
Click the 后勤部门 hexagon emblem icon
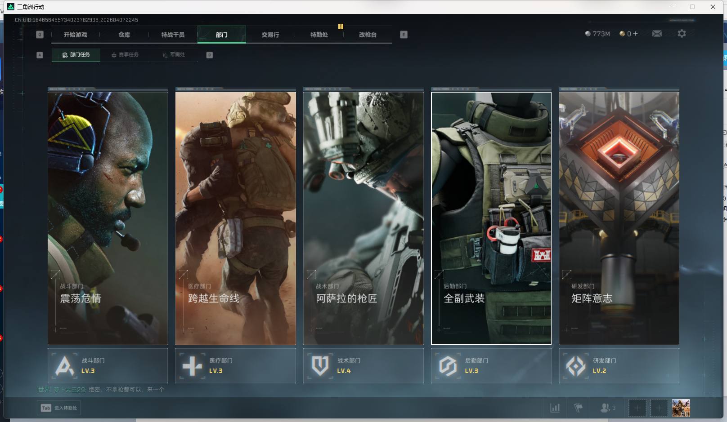[448, 366]
